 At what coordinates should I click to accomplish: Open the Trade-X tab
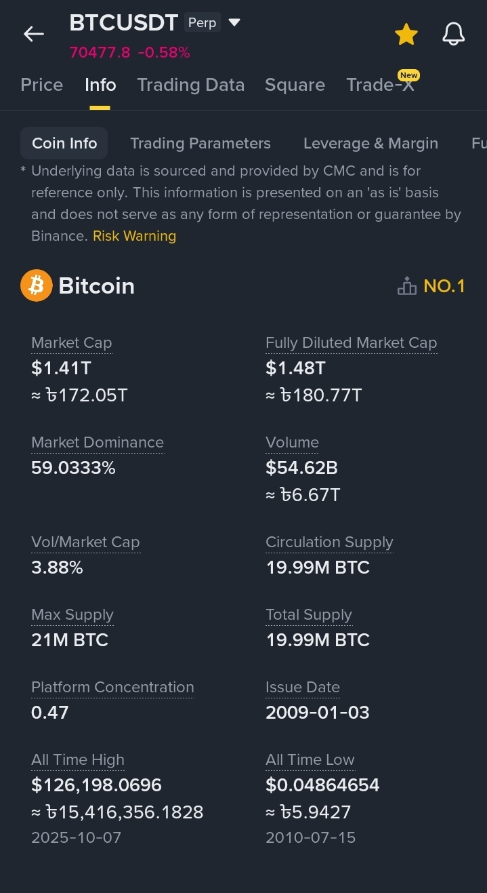coord(380,85)
